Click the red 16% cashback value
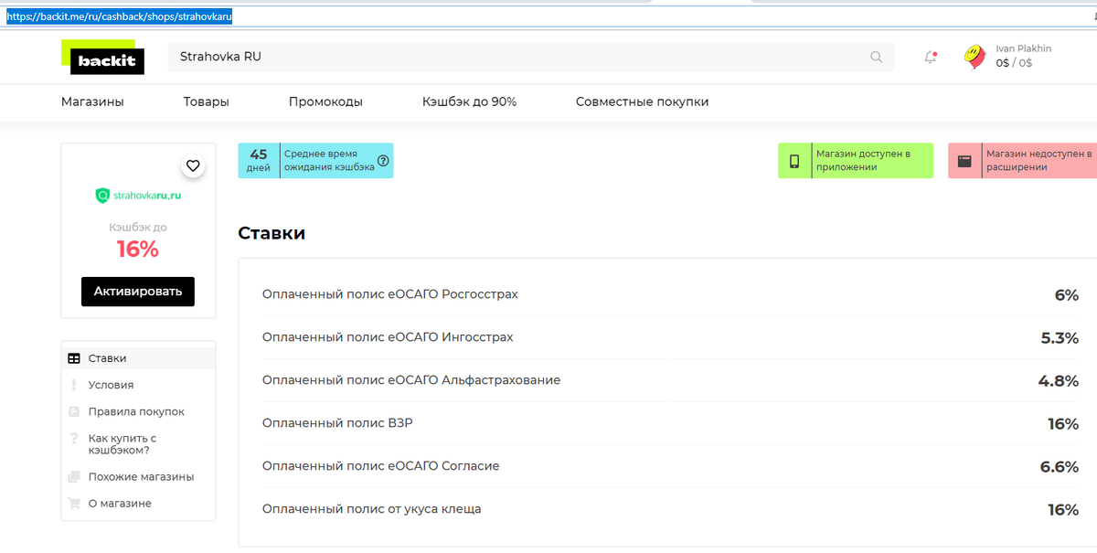The height and width of the screenshot is (553, 1097). click(x=138, y=249)
